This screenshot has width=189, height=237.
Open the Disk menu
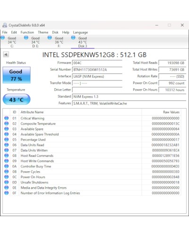tap(55, 32)
